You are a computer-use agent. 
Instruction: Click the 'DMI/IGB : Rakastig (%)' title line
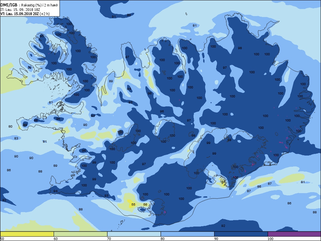click(29, 5)
